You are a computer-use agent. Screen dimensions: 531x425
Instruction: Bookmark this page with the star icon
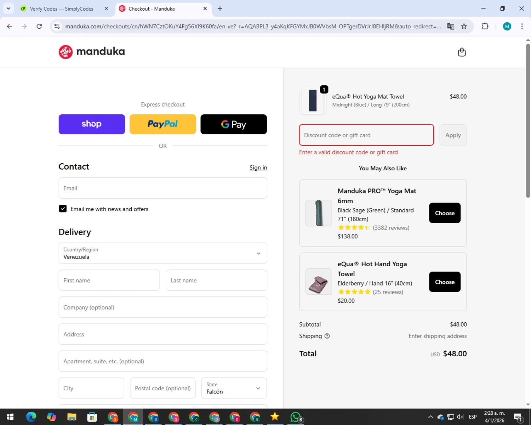(x=464, y=26)
